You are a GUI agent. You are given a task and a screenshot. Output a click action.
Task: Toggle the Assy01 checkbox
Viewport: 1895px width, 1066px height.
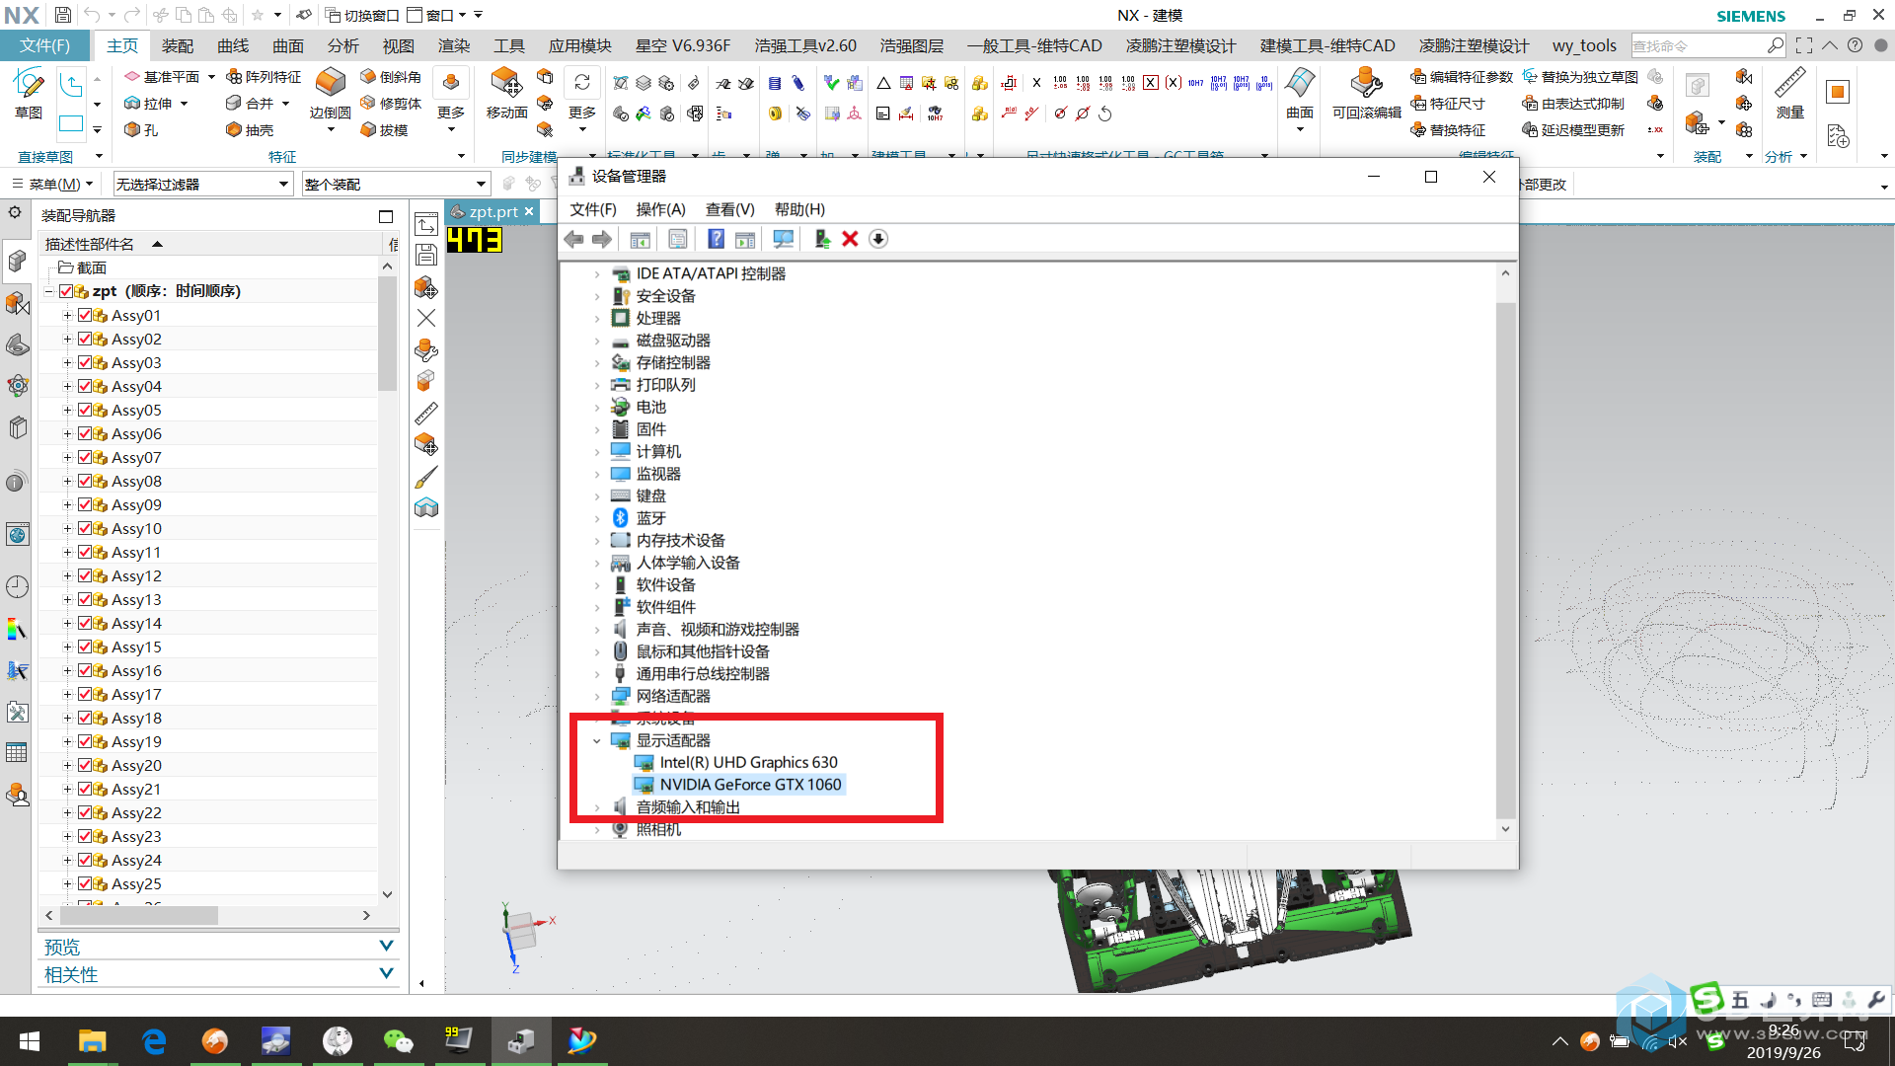tap(85, 316)
